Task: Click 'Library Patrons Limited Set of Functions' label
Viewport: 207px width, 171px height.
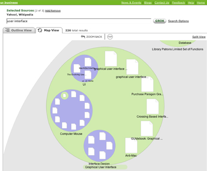Action: coord(177,49)
